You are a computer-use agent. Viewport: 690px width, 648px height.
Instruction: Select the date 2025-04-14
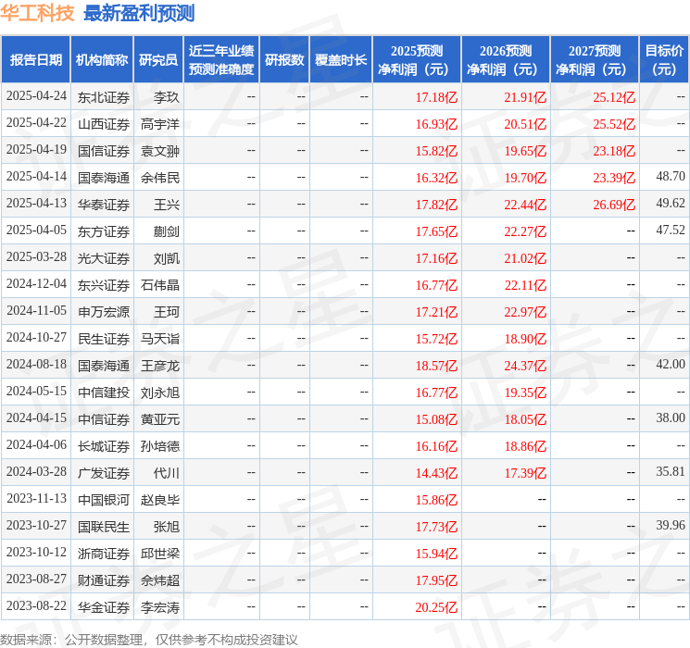tap(36, 177)
